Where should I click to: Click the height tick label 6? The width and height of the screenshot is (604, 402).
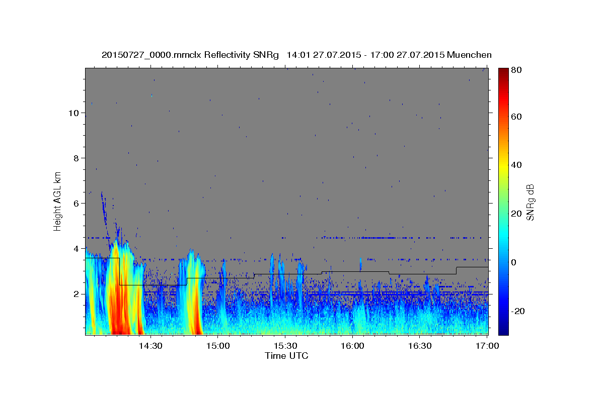tap(76, 204)
